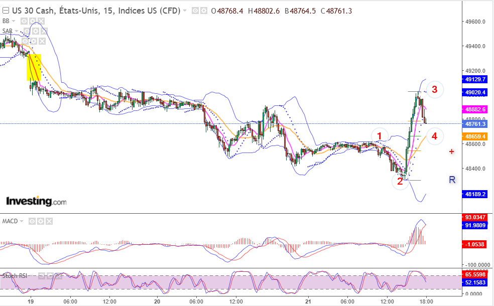This screenshot has width=494, height=306.
Task: Expand the BB indicator dropdown arrow
Action: coord(13,21)
